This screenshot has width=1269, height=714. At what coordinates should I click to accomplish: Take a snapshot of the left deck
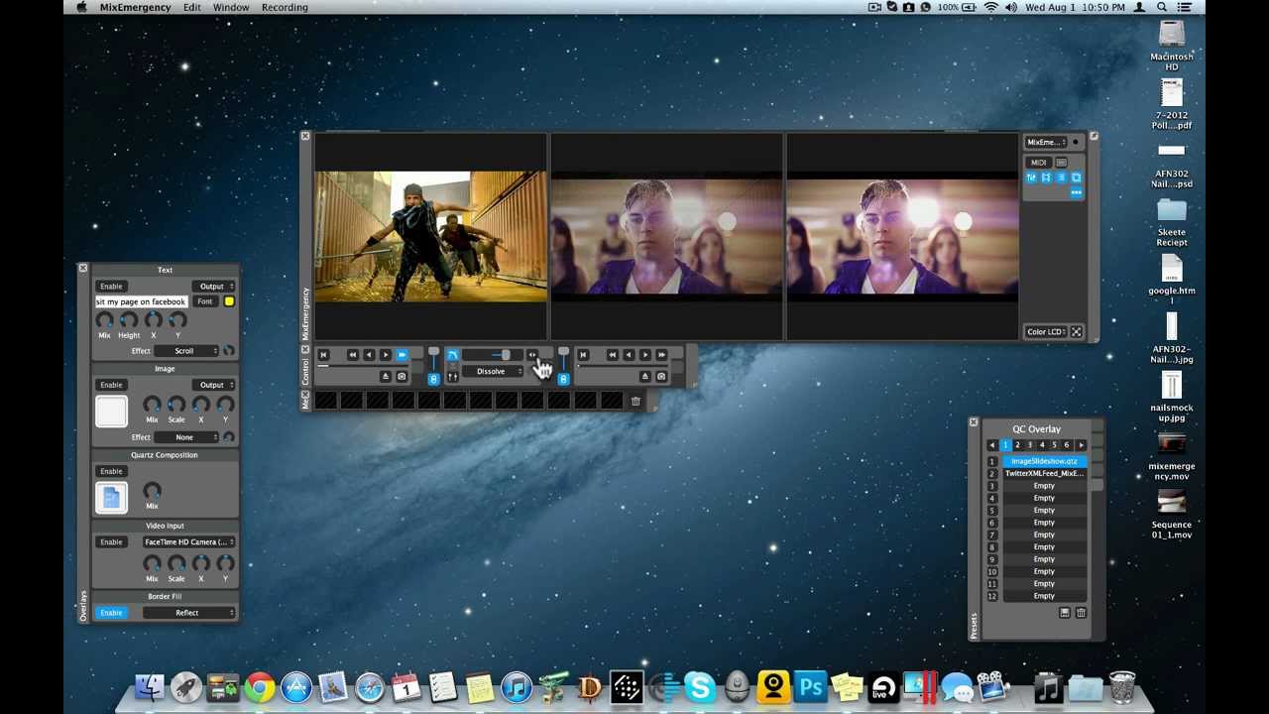coord(402,376)
